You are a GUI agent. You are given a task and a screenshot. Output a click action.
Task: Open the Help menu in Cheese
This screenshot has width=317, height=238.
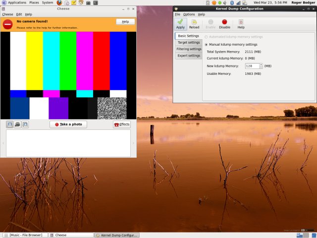(x=29, y=14)
